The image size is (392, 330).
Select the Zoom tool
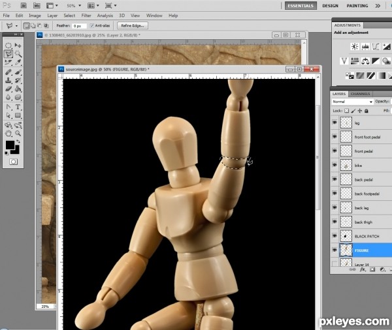tap(18, 133)
